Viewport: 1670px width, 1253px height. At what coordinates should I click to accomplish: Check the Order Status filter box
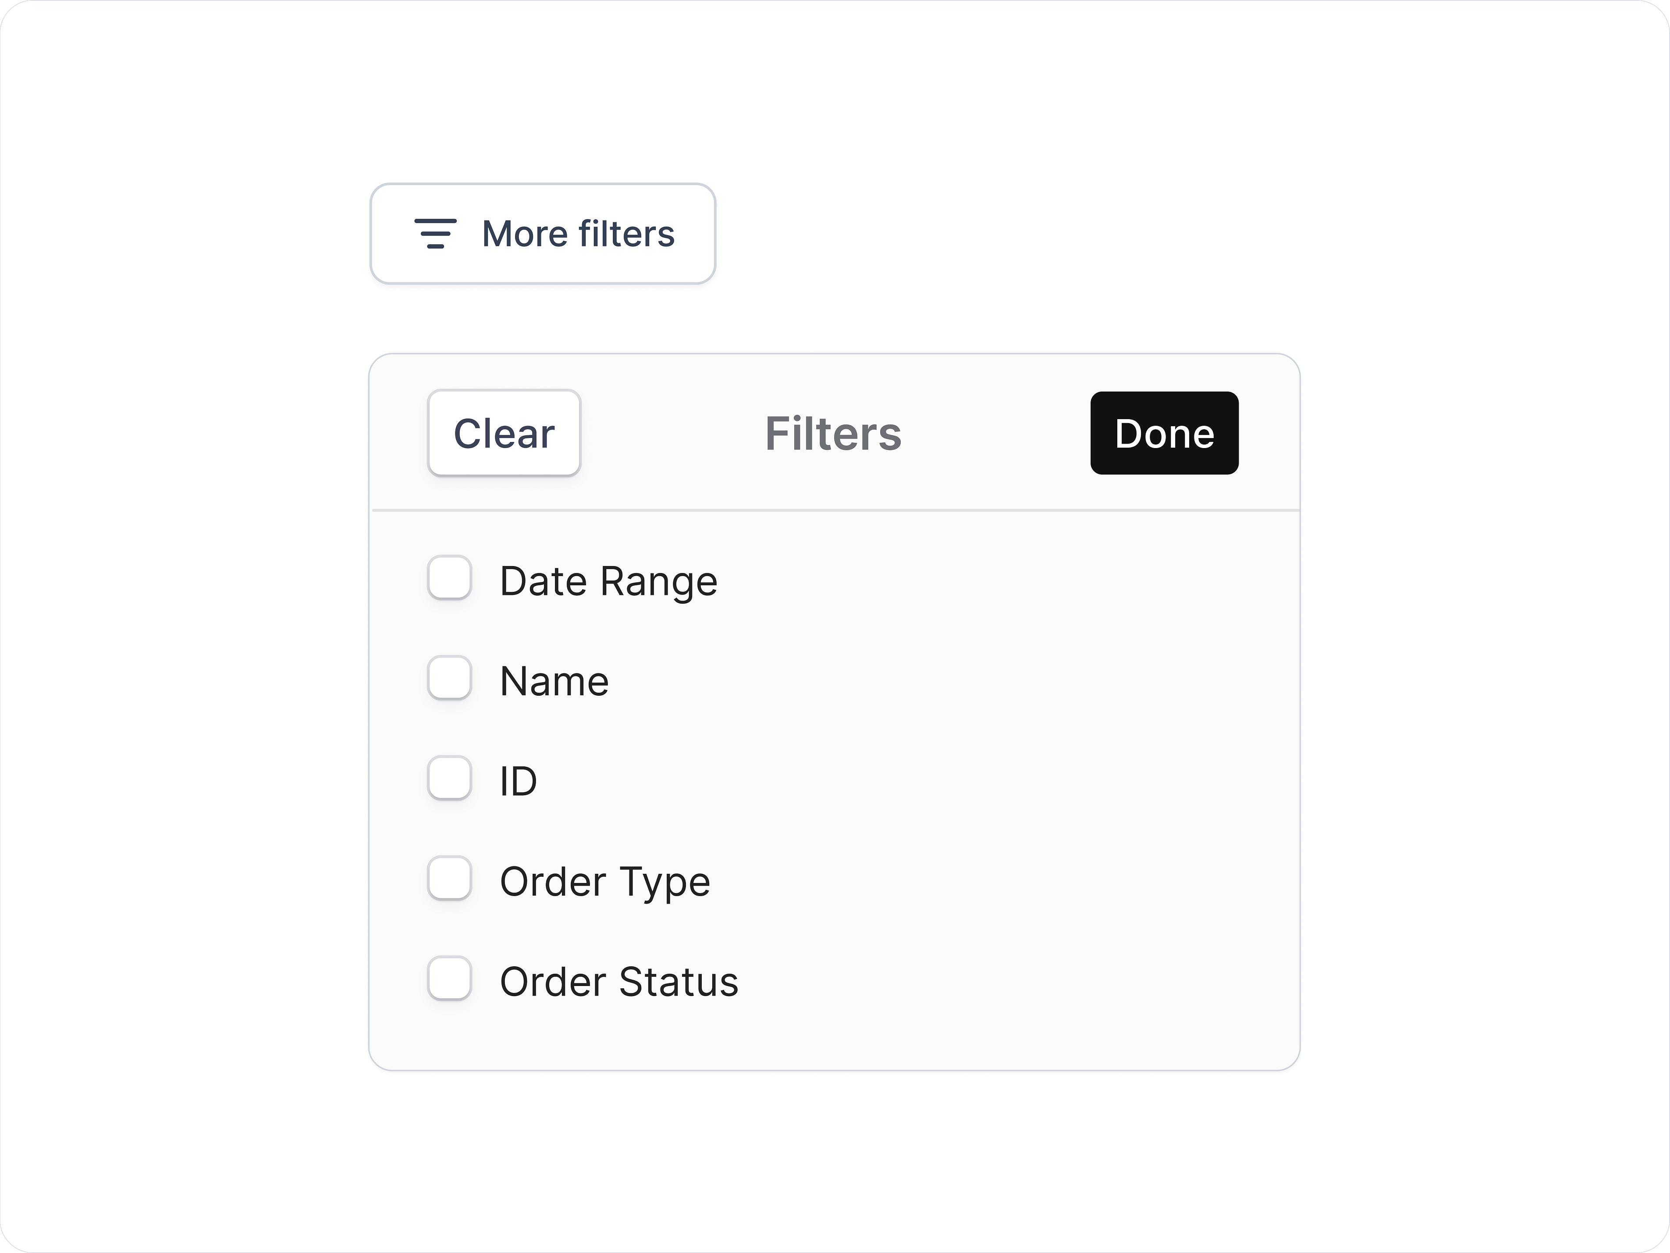(449, 981)
